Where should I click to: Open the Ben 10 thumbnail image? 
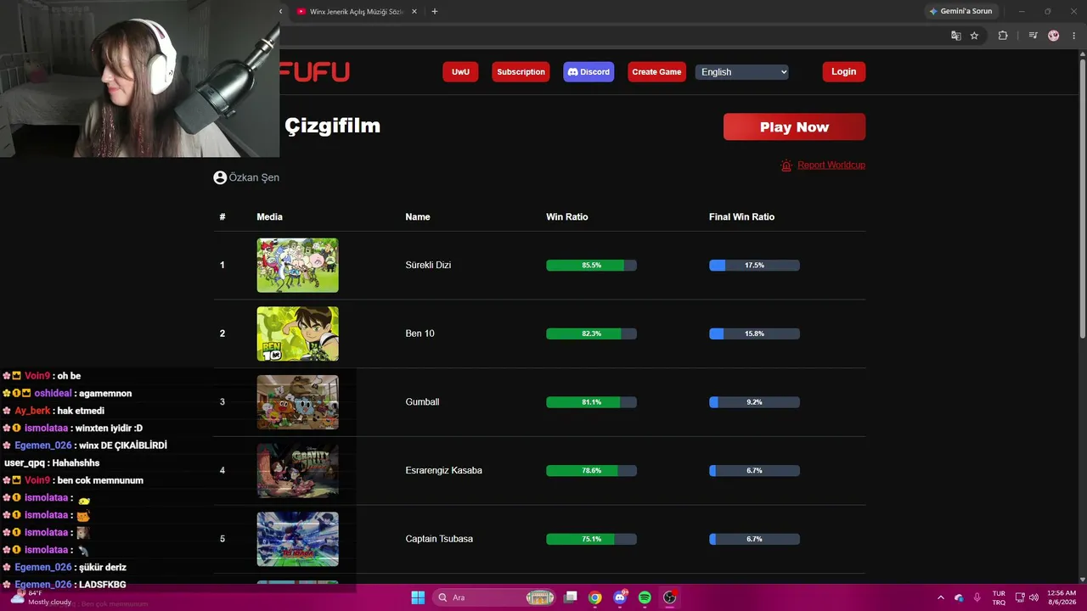click(x=297, y=334)
